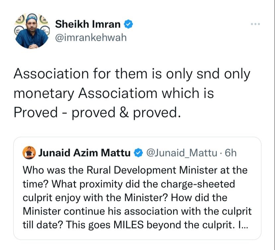Open the 6h timestamp of quoted tweet
This screenshot has height=250, width=275.
pos(231,153)
